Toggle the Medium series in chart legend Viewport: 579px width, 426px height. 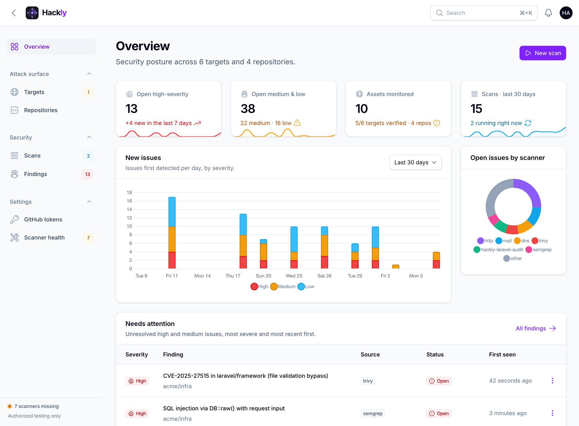click(283, 286)
